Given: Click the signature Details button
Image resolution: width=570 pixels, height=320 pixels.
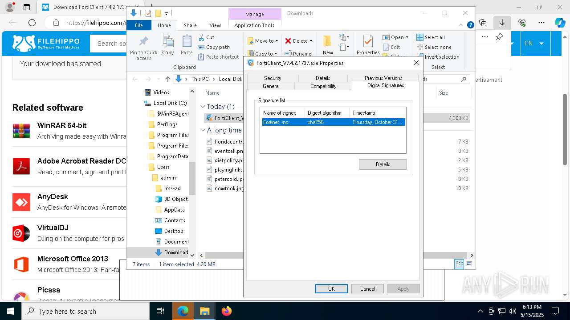Looking at the screenshot, I should click(x=383, y=164).
